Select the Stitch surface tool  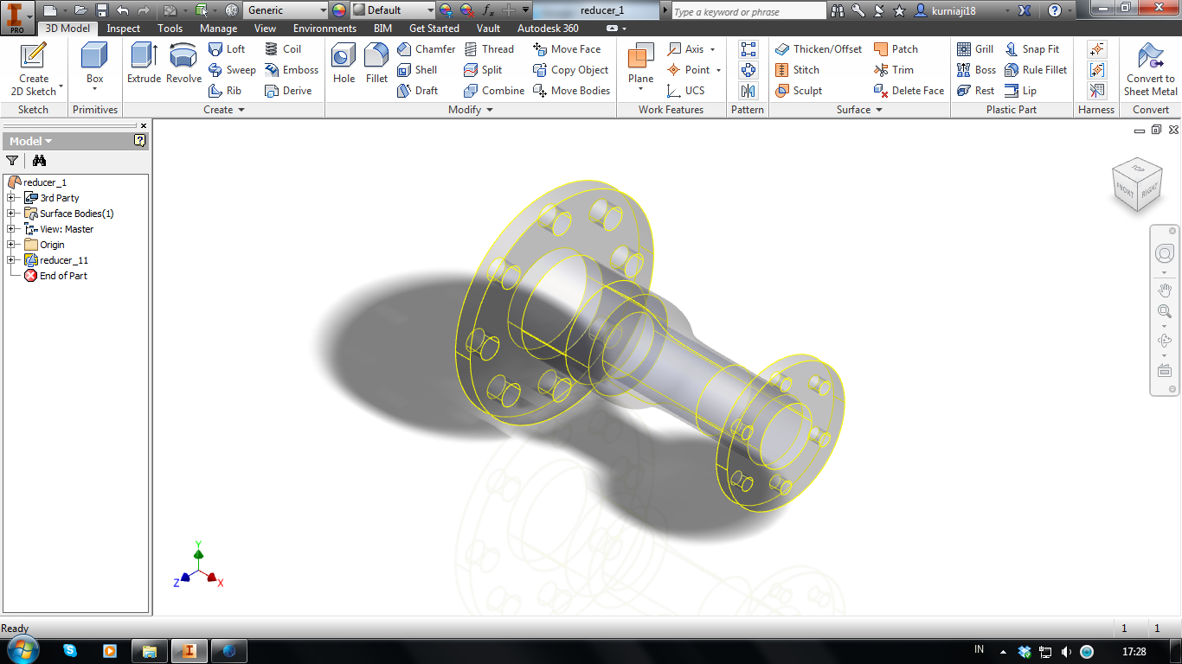[797, 70]
